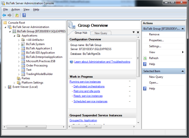Screen dimensions: 189x138
Task: Click the Test application icon
Action: tap(23, 70)
